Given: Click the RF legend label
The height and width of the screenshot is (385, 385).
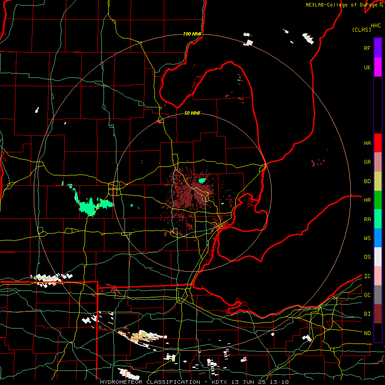Looking at the screenshot, I should [x=367, y=48].
